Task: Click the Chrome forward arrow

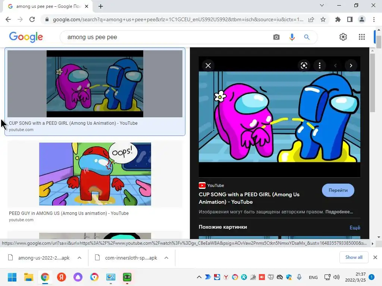Action: [20, 19]
